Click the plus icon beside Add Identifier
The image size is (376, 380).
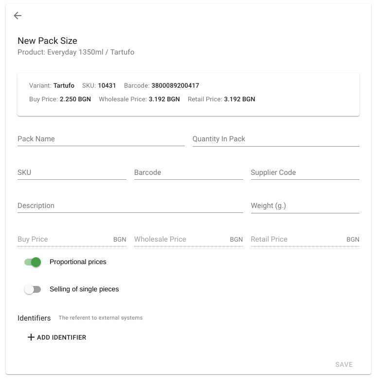(x=31, y=337)
